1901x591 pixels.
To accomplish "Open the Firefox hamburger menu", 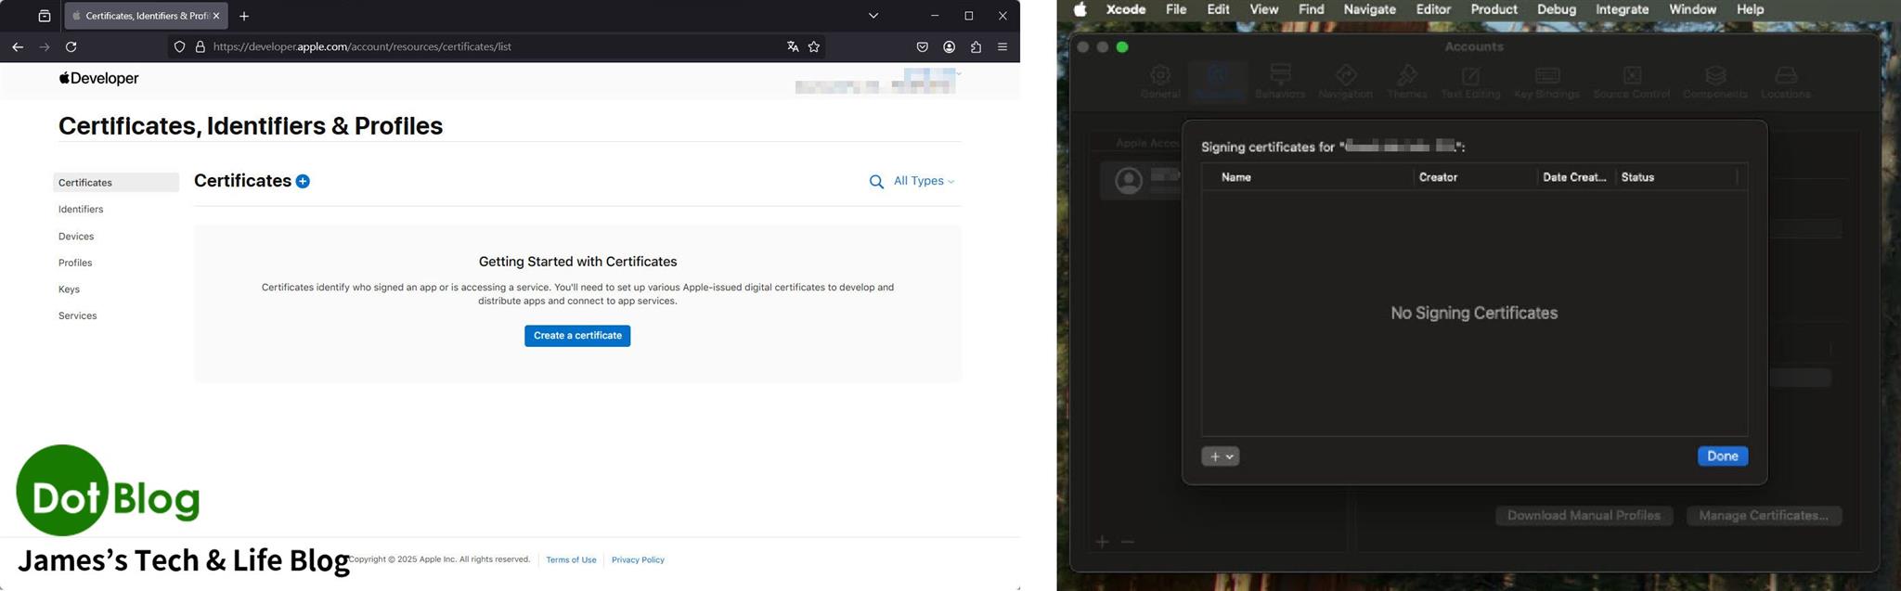I will point(1002,46).
